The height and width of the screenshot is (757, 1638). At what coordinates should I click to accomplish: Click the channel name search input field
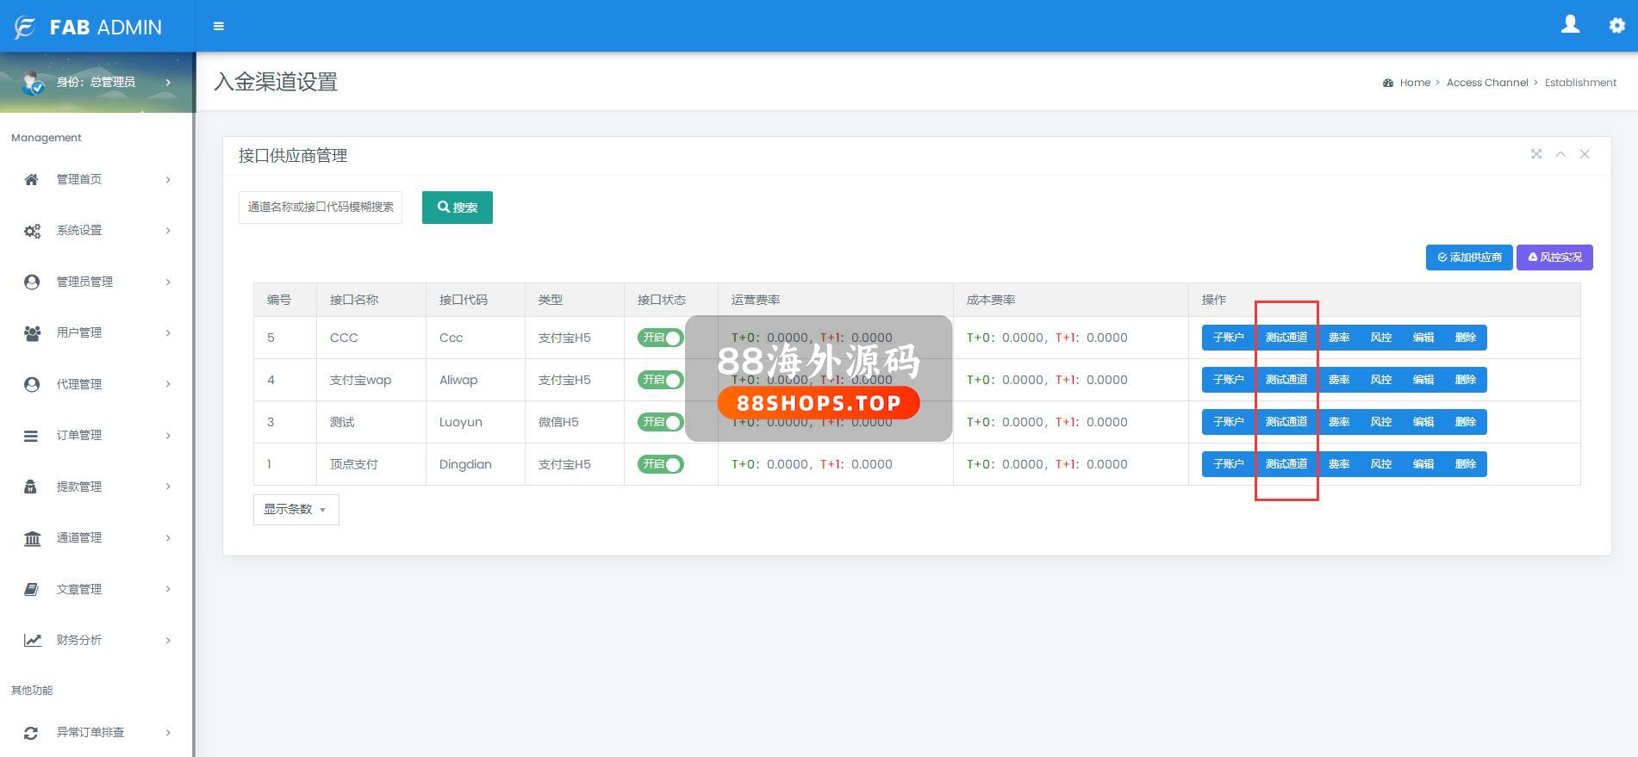pyautogui.click(x=321, y=208)
